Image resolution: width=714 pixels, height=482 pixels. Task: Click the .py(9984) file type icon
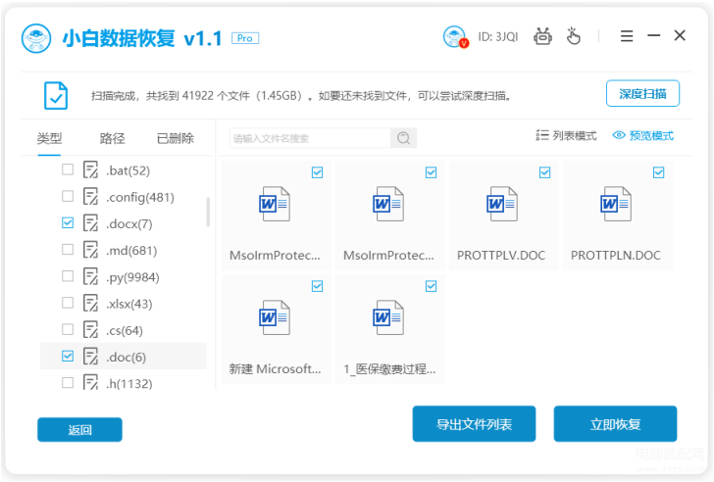coord(90,276)
